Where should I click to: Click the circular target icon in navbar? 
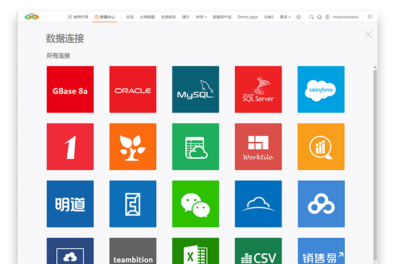click(298, 17)
